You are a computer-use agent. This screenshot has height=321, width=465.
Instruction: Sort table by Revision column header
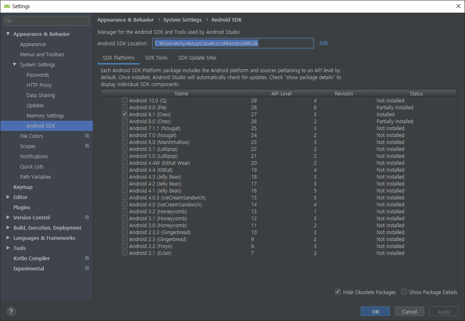[344, 93]
